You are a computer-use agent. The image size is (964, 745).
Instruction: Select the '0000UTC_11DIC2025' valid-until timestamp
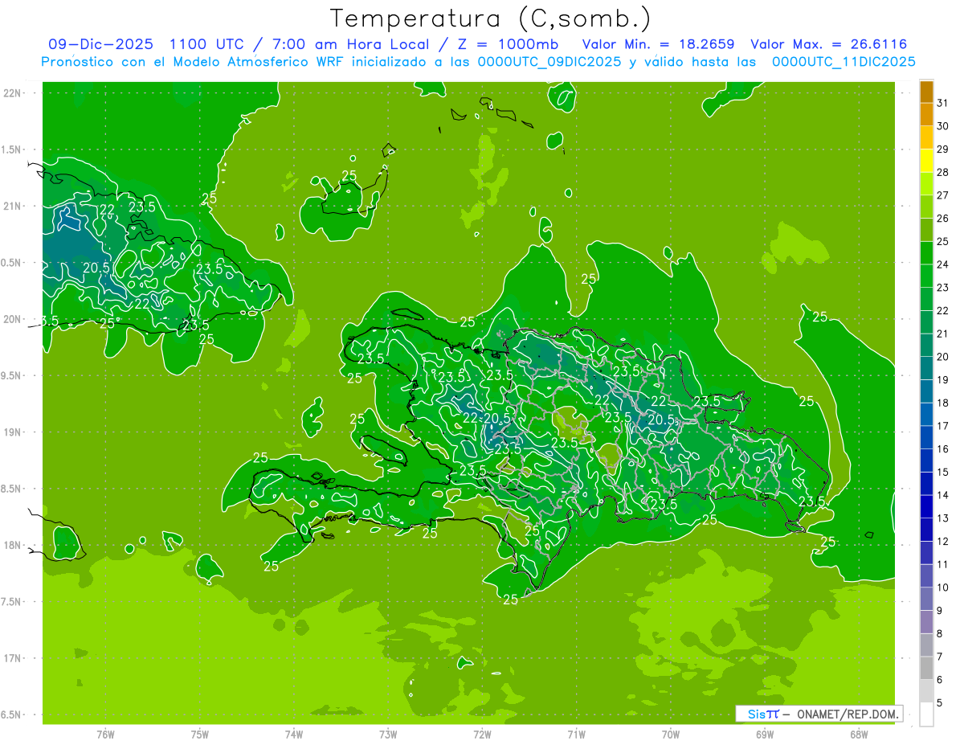pyautogui.click(x=843, y=61)
